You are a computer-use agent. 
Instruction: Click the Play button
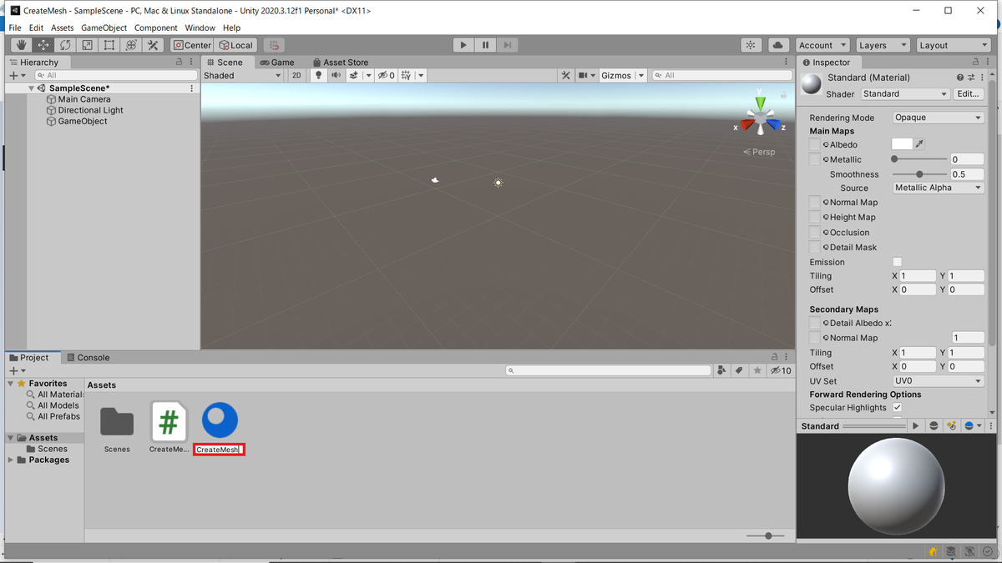point(463,45)
